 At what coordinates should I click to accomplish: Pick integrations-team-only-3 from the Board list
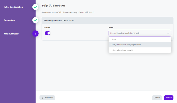tap(122, 50)
